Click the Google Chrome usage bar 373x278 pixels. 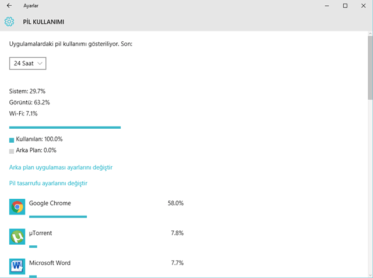point(58,217)
